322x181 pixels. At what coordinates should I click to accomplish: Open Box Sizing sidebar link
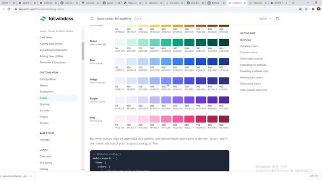46,163
